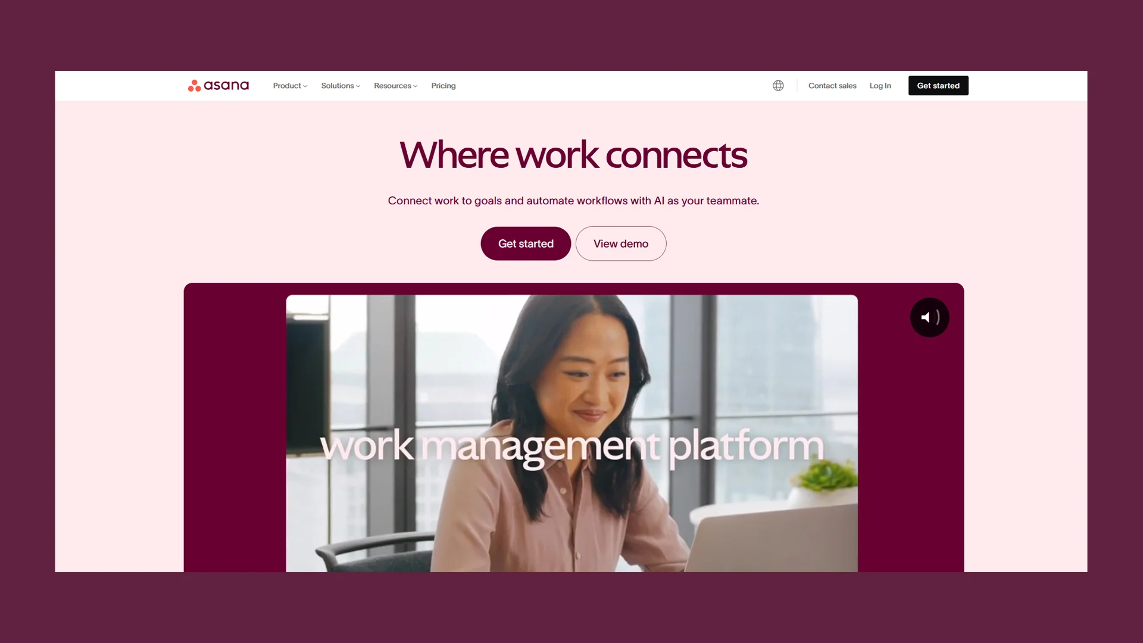
Task: Mute the video with speaker icon
Action: (x=929, y=317)
